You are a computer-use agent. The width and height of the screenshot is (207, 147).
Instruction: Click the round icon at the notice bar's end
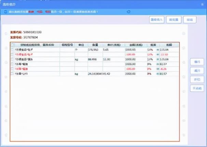point(128,12)
